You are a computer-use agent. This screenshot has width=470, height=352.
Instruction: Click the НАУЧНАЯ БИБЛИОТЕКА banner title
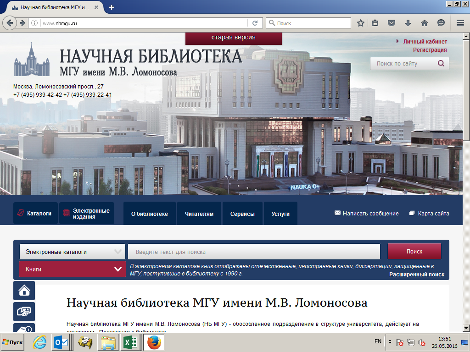(151, 56)
